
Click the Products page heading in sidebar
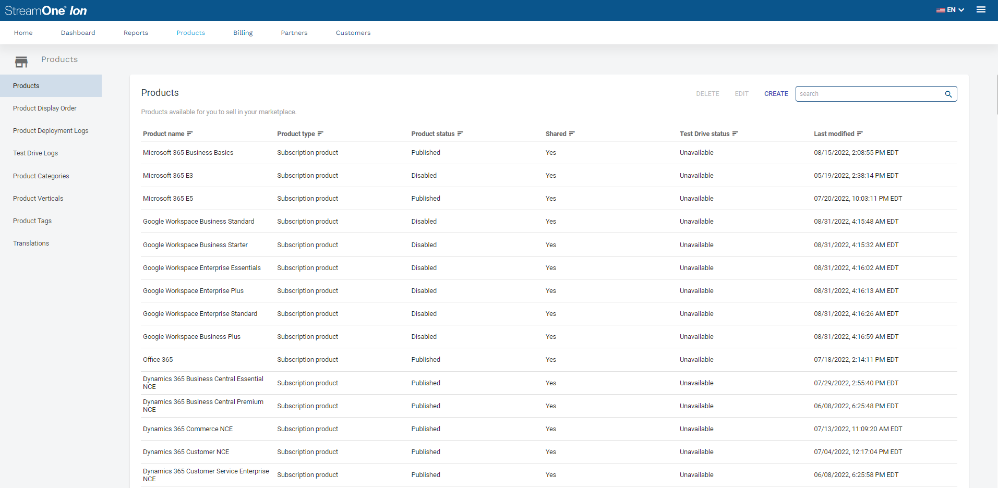click(59, 59)
